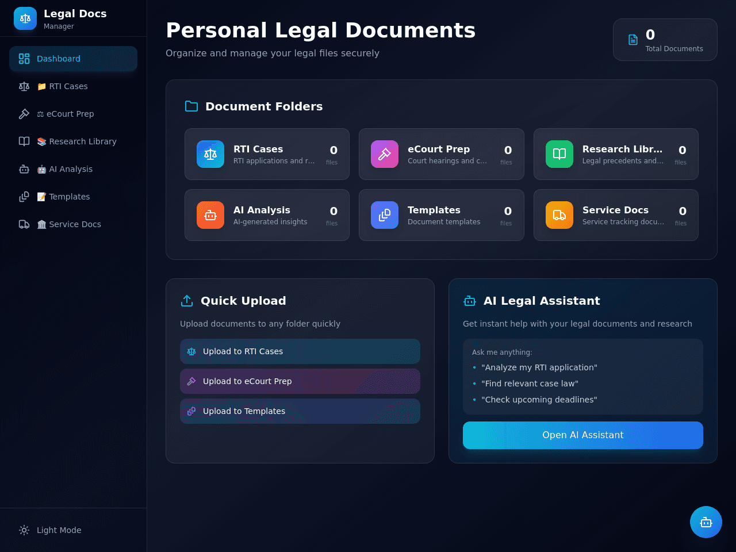The height and width of the screenshot is (552, 736).
Task: Click the floating robot chat icon
Action: pos(706,522)
